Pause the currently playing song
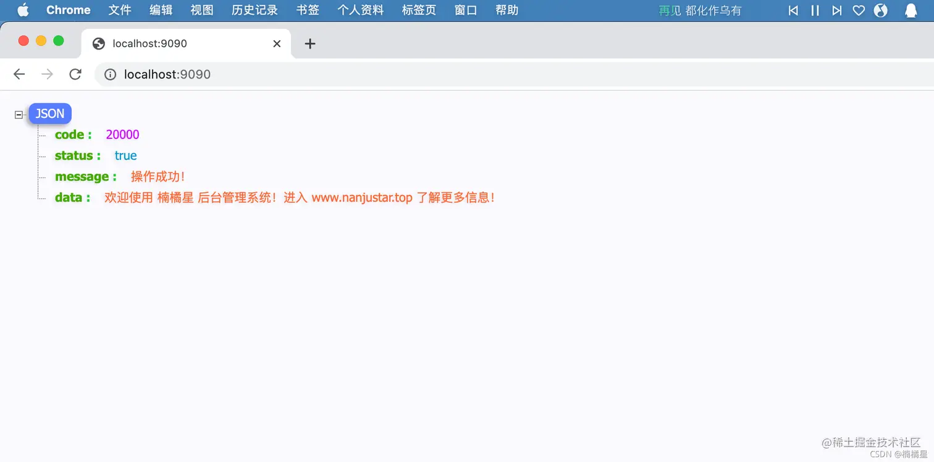This screenshot has width=934, height=462. coord(815,10)
